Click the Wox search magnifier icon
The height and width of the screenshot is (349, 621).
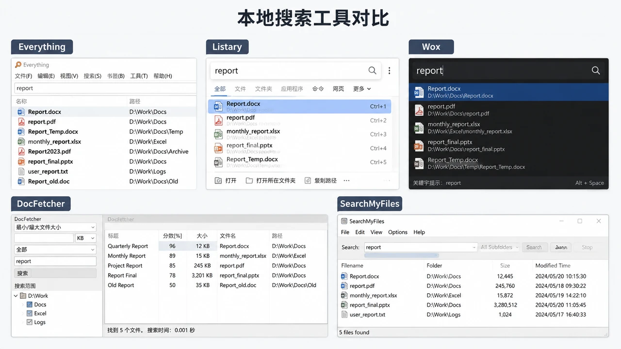point(596,71)
